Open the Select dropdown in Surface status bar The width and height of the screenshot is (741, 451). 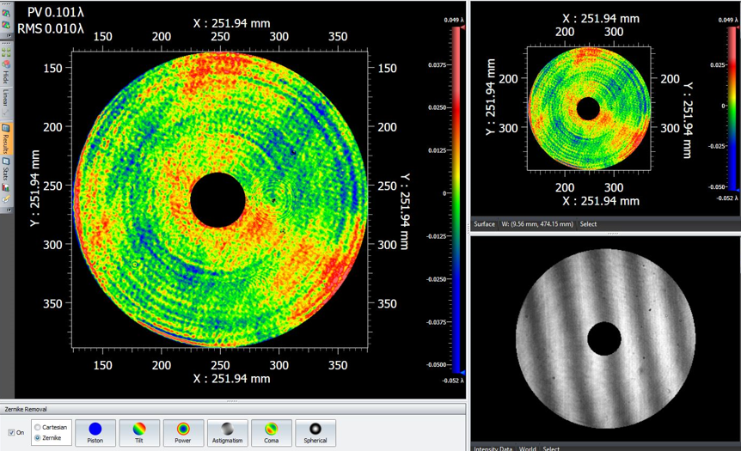588,224
